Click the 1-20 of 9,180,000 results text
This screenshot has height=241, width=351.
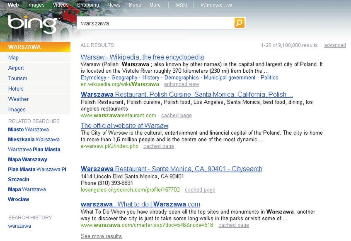[289, 45]
